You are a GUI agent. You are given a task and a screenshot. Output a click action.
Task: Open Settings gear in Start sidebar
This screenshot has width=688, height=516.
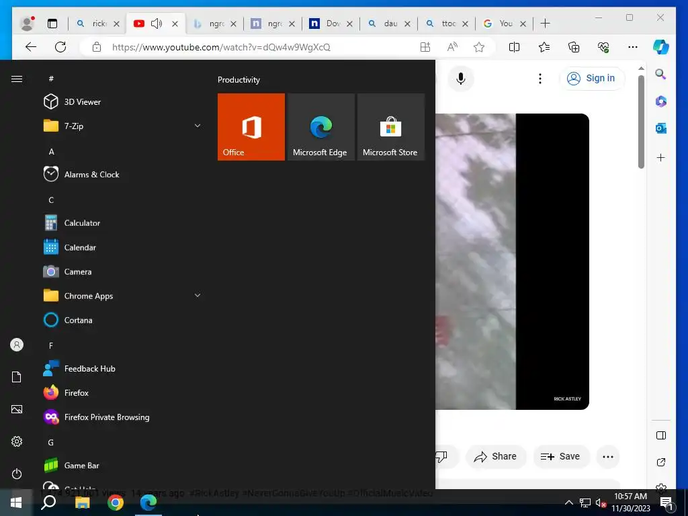point(17,441)
